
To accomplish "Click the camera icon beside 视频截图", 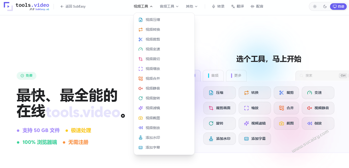I will 141,118.
